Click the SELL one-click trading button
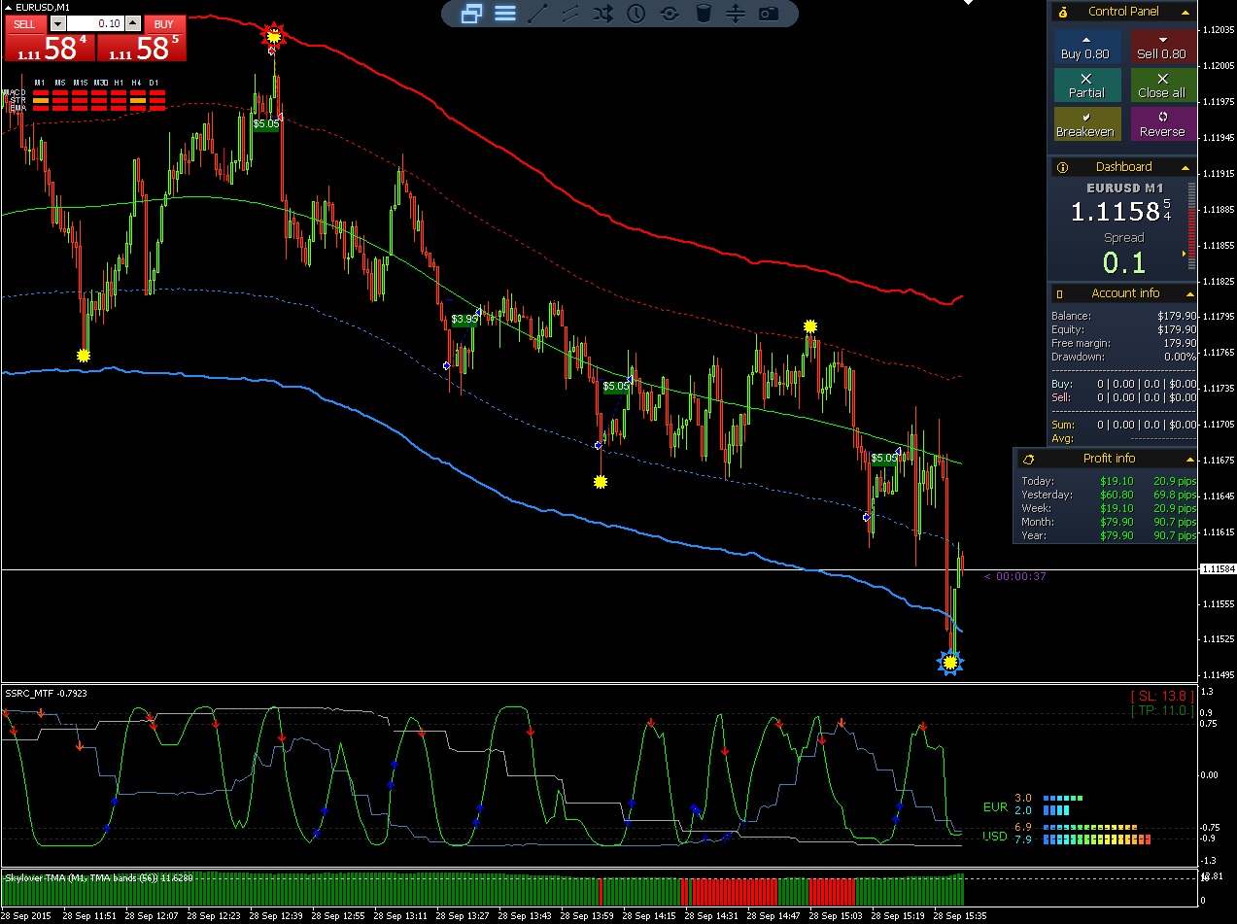Screen dimensions: 1237x924 [x=24, y=24]
